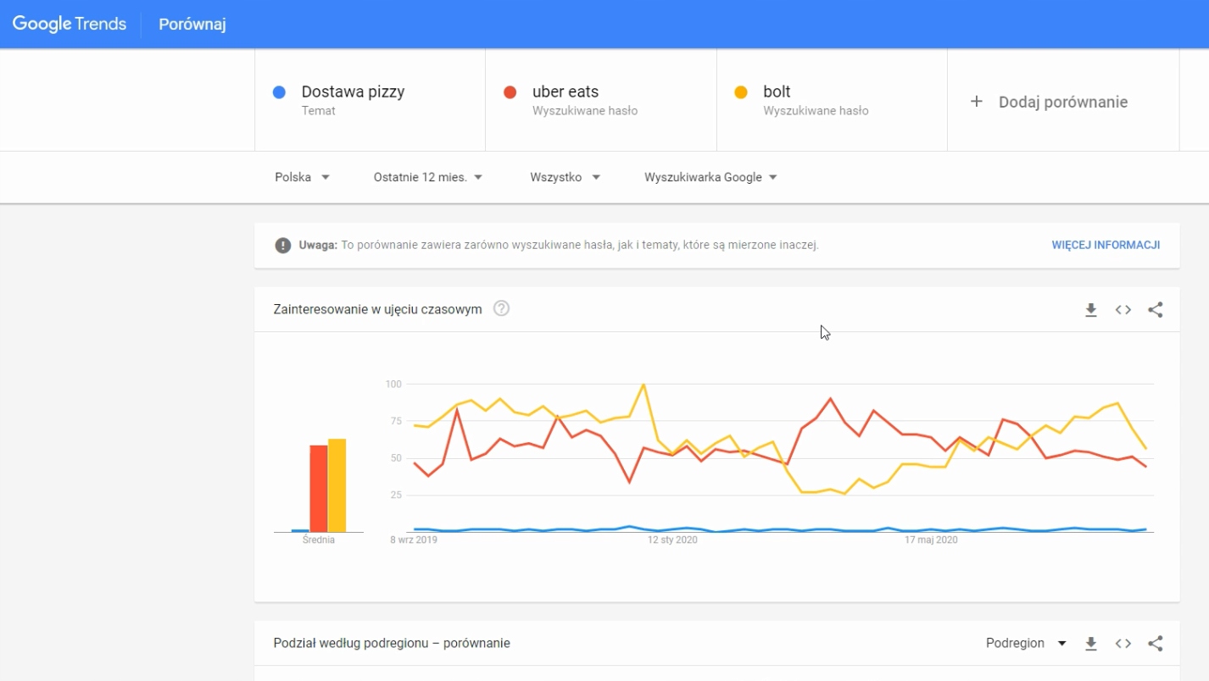This screenshot has height=681, width=1209.
Task: Expand the Ostatnie 12 mies. time range
Action: pos(428,177)
